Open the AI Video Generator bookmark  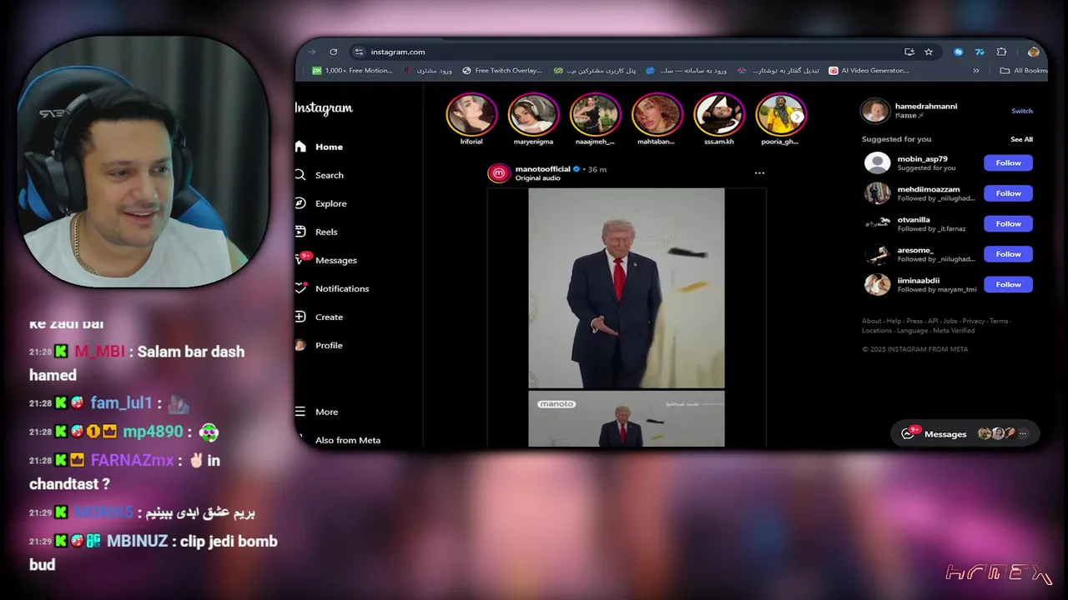pos(869,71)
